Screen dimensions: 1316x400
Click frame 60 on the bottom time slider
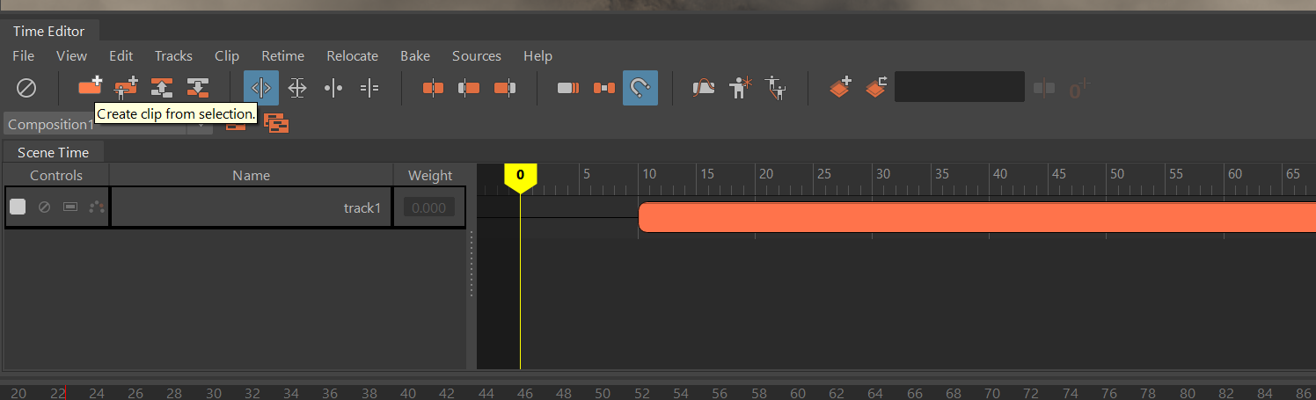[x=798, y=393]
